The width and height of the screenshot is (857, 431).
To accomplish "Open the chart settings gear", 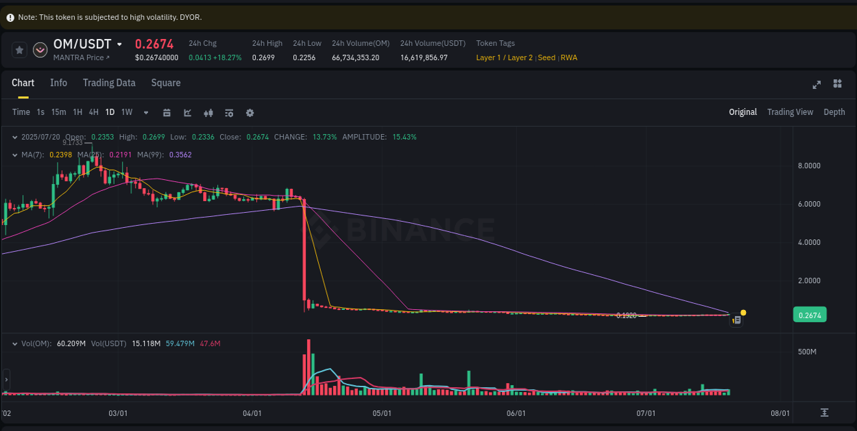I will 250,112.
